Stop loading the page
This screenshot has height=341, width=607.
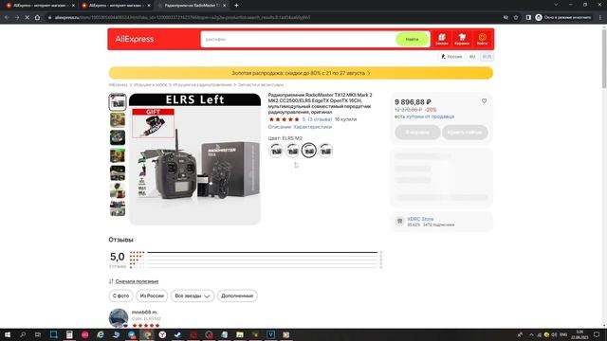(28, 17)
